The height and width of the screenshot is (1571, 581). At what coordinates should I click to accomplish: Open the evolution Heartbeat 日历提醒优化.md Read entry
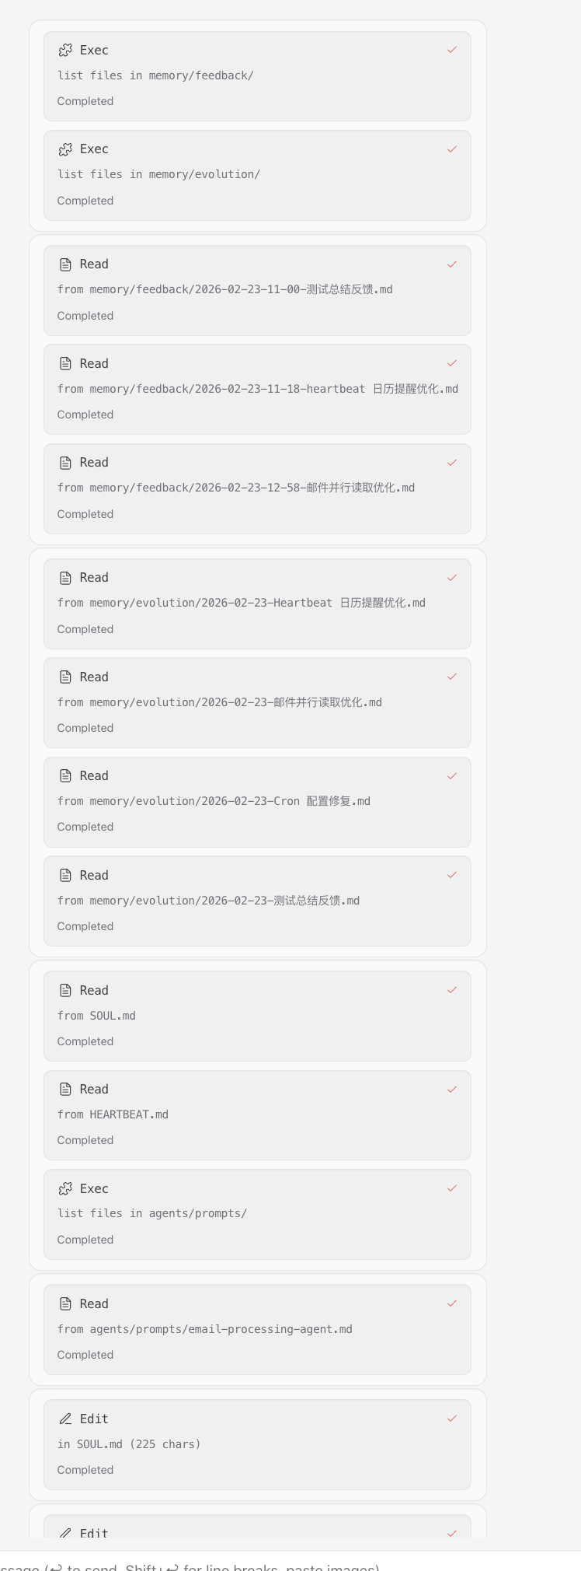tap(257, 604)
